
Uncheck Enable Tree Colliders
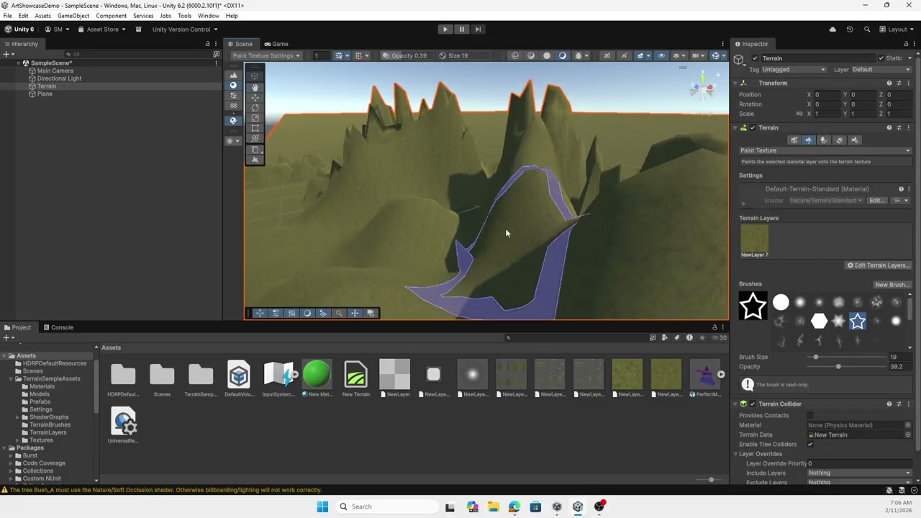click(x=810, y=444)
